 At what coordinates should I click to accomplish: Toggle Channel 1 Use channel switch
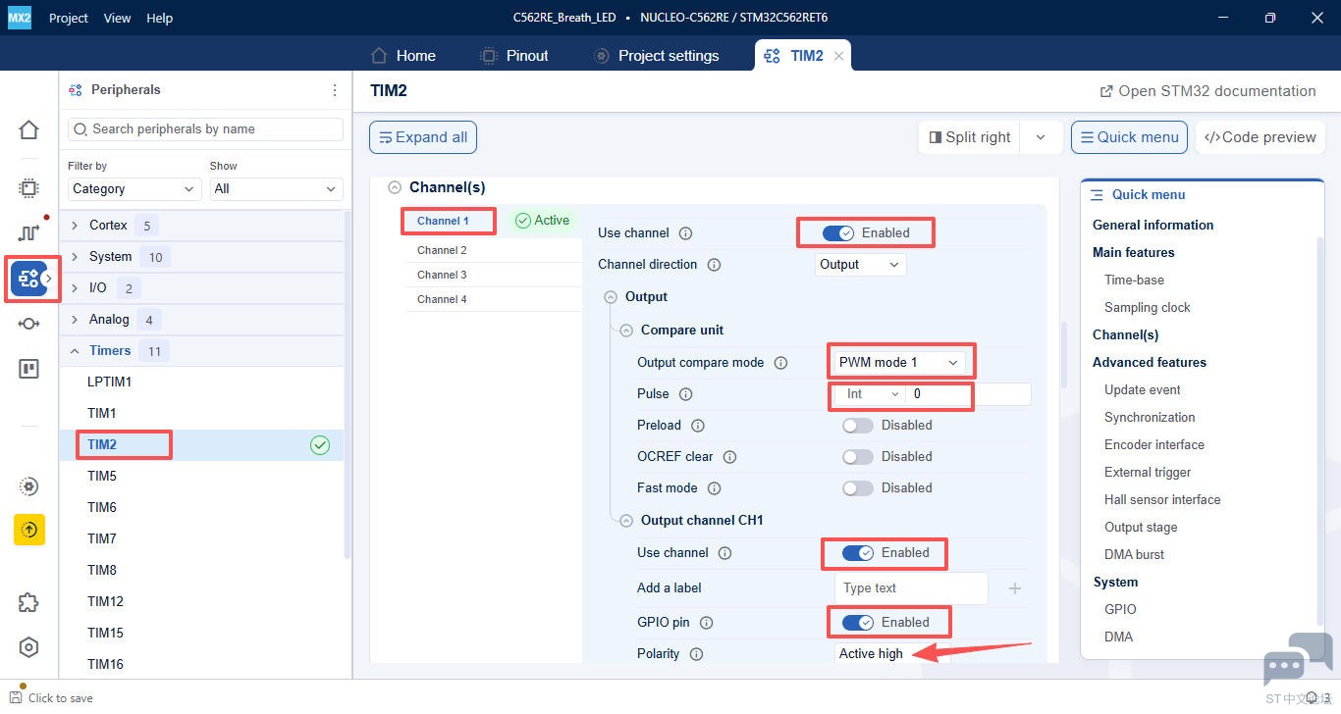click(x=838, y=233)
